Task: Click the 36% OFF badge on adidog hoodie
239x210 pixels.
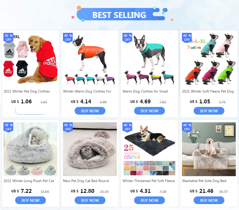Action: point(8,37)
